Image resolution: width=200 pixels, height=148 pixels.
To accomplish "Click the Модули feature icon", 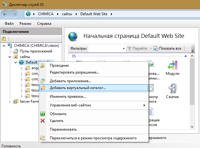I will [x=172, y=65].
